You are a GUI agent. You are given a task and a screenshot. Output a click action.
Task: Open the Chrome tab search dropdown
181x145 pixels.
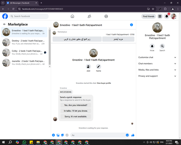(3, 3)
